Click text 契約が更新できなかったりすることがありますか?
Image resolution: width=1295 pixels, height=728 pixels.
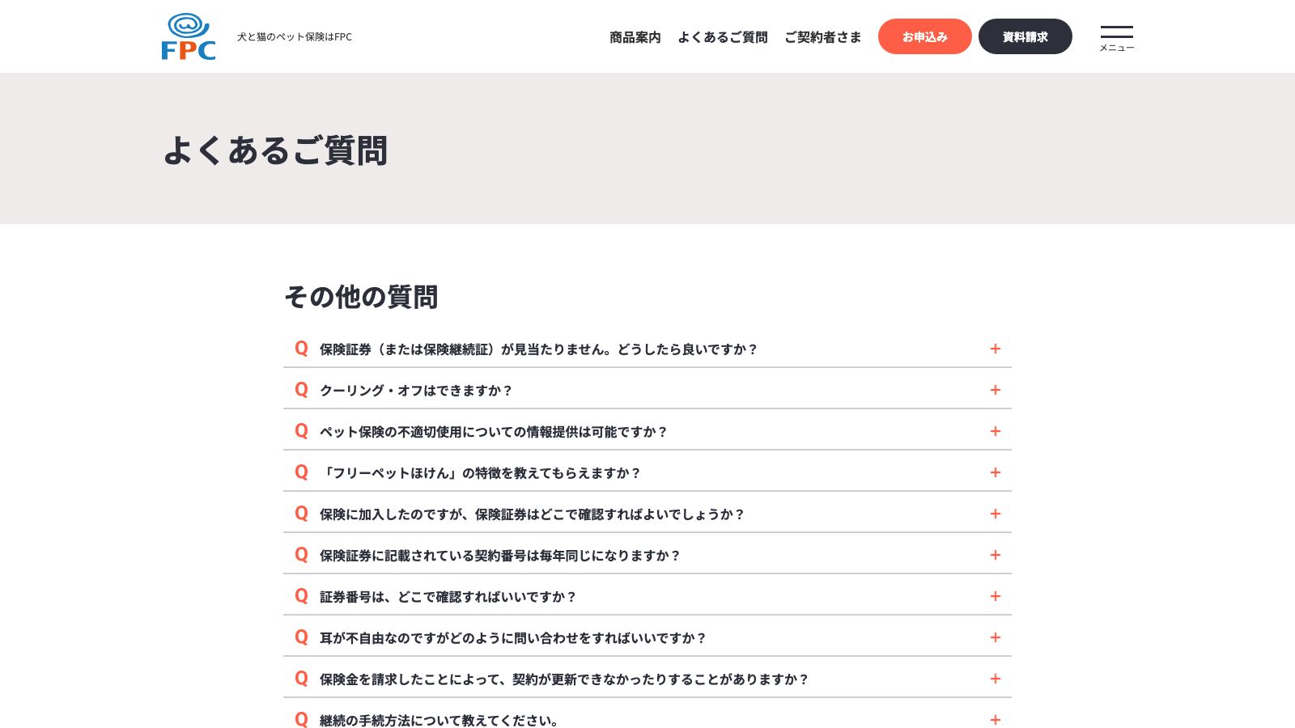[661, 679]
